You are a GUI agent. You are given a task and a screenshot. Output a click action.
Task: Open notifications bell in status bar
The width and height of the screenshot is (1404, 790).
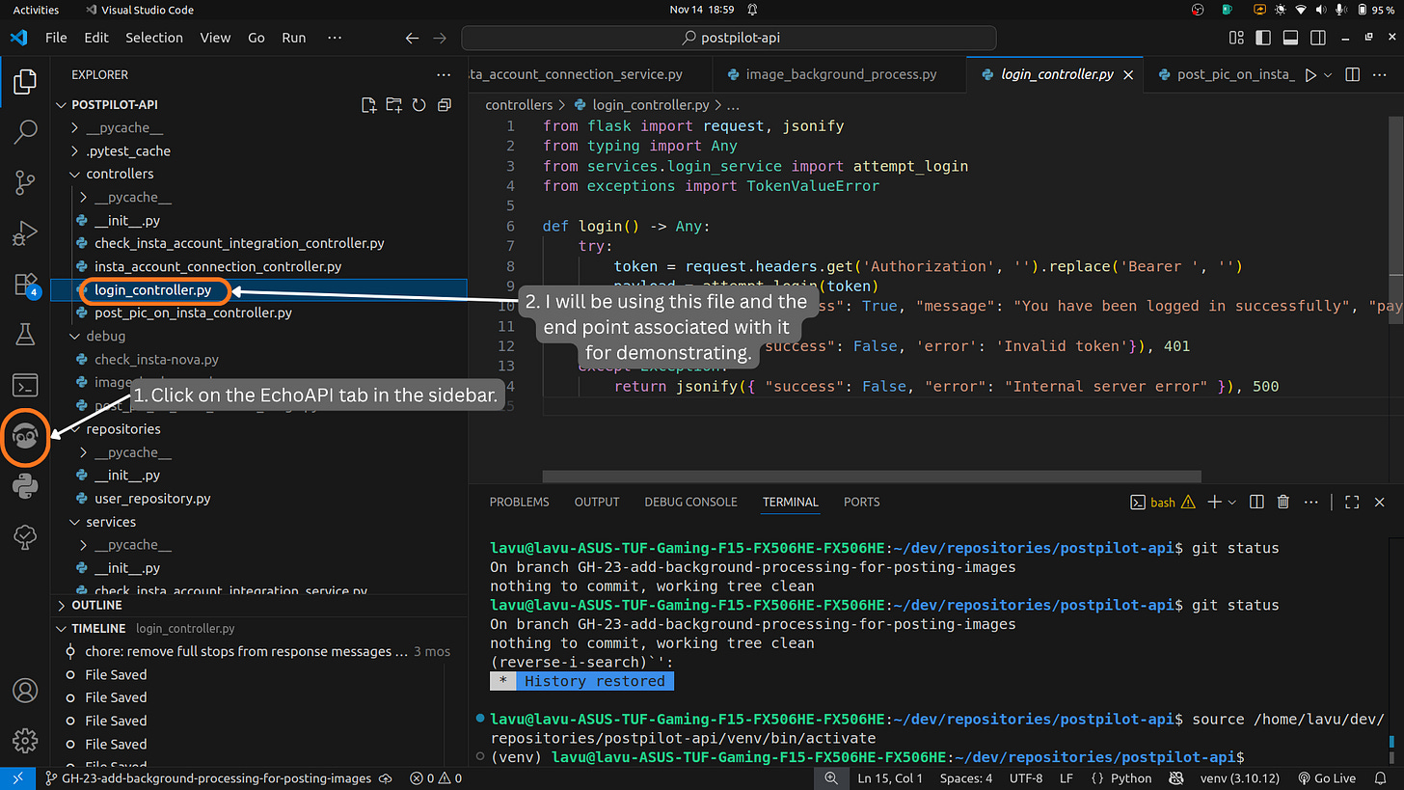click(x=1383, y=778)
